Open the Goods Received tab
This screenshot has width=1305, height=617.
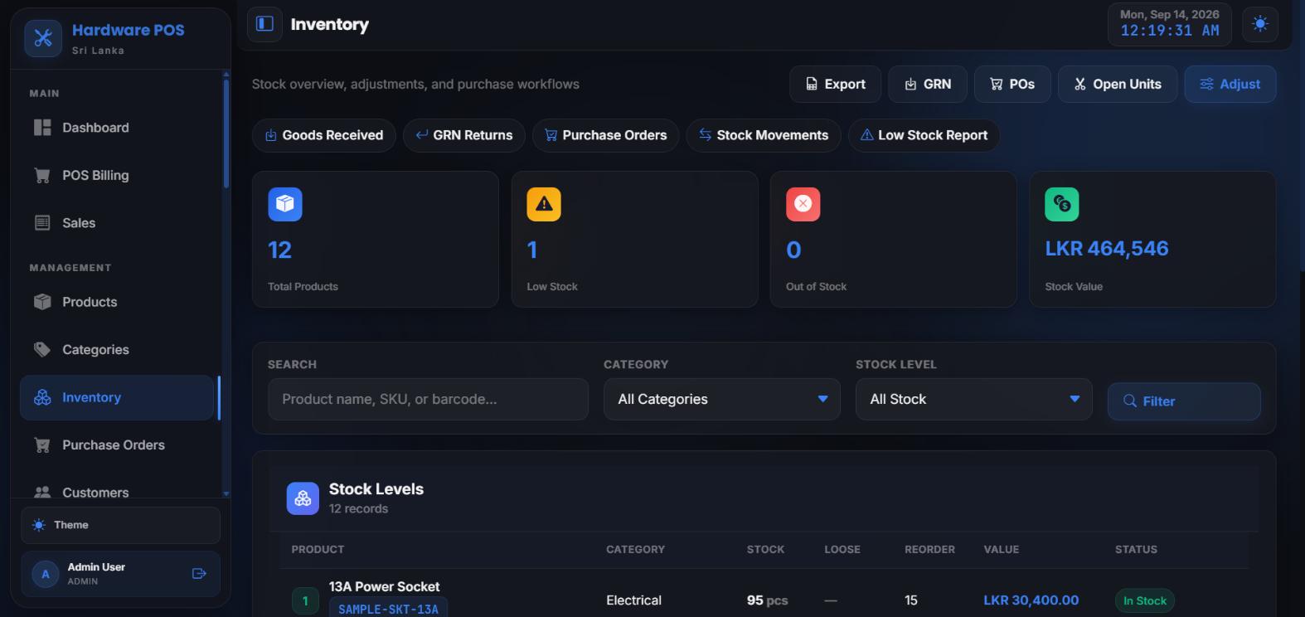click(x=324, y=135)
